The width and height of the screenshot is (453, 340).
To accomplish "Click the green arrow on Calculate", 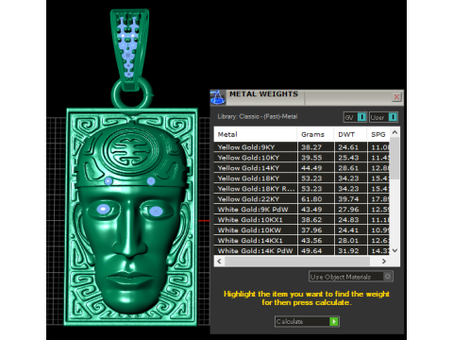I will click(x=334, y=321).
